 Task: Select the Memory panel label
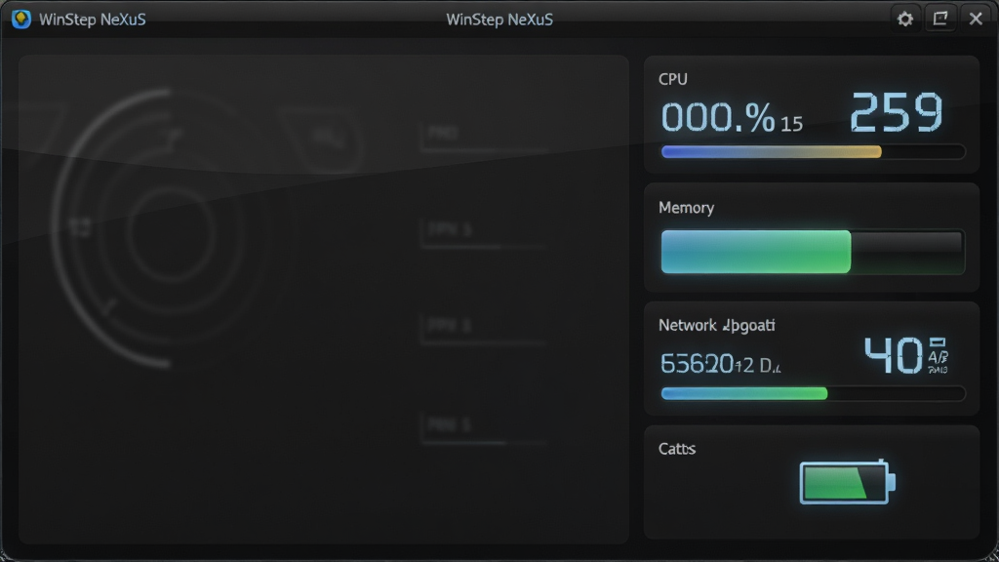(686, 208)
